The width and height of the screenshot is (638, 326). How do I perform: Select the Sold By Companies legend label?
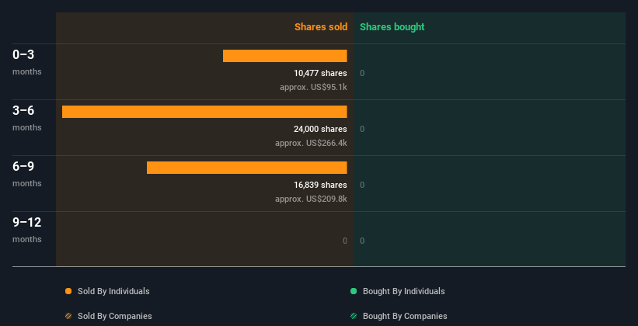click(115, 316)
